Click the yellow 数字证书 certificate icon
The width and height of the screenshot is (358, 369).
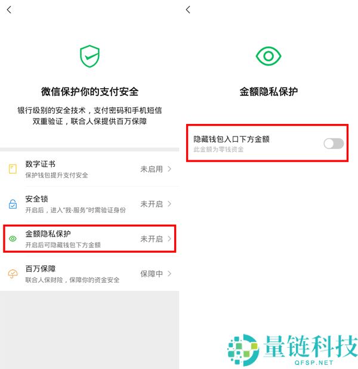[13, 169]
